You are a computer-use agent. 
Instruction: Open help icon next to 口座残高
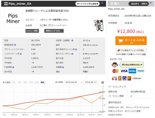click(13, 67)
